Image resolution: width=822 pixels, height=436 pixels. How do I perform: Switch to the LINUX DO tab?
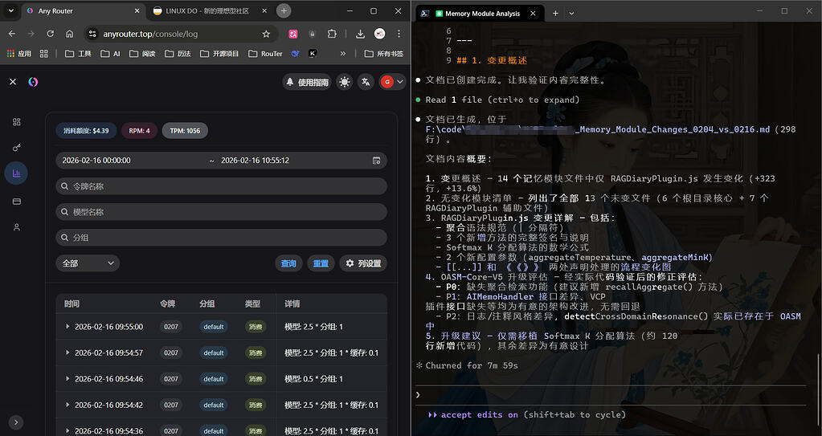tap(210, 11)
